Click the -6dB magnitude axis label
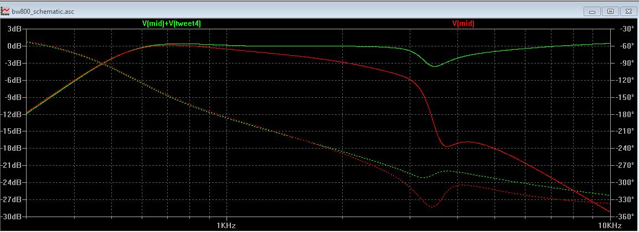Image resolution: width=639 pixels, height=232 pixels. (x=12, y=80)
